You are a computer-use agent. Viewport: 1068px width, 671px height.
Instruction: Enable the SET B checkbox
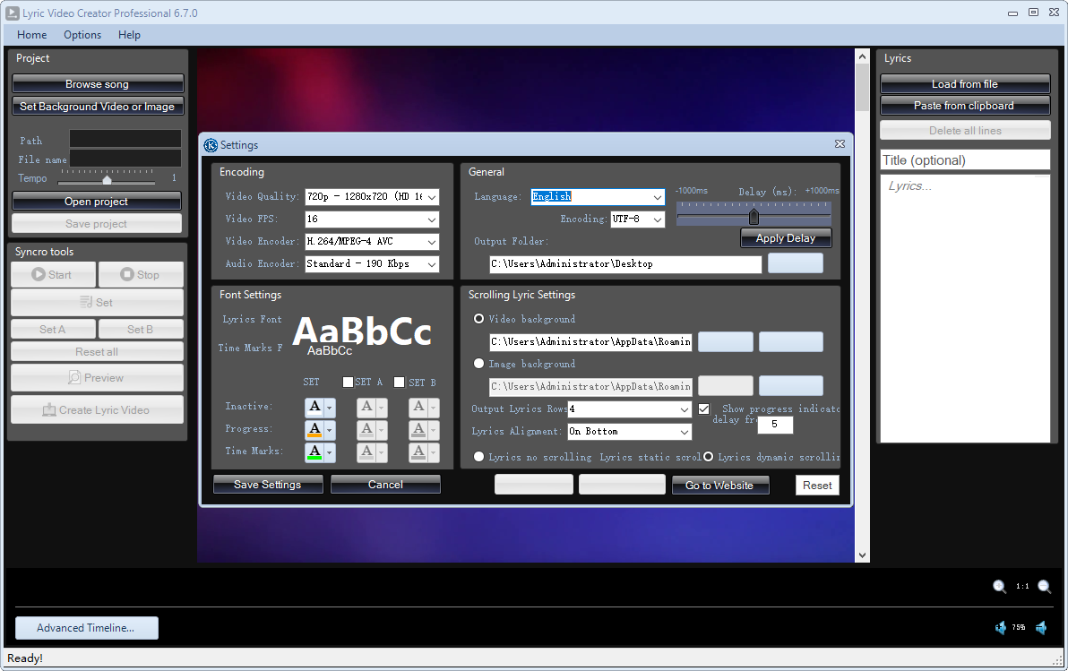click(400, 383)
